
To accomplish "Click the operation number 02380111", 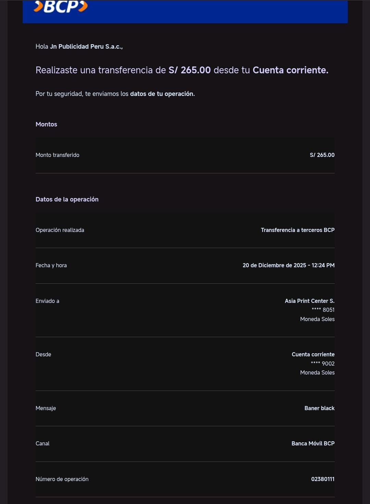I will click(x=322, y=479).
